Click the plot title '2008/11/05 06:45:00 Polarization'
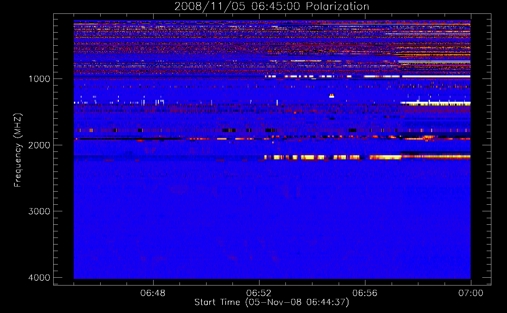The height and width of the screenshot is (313, 507). [x=272, y=6]
